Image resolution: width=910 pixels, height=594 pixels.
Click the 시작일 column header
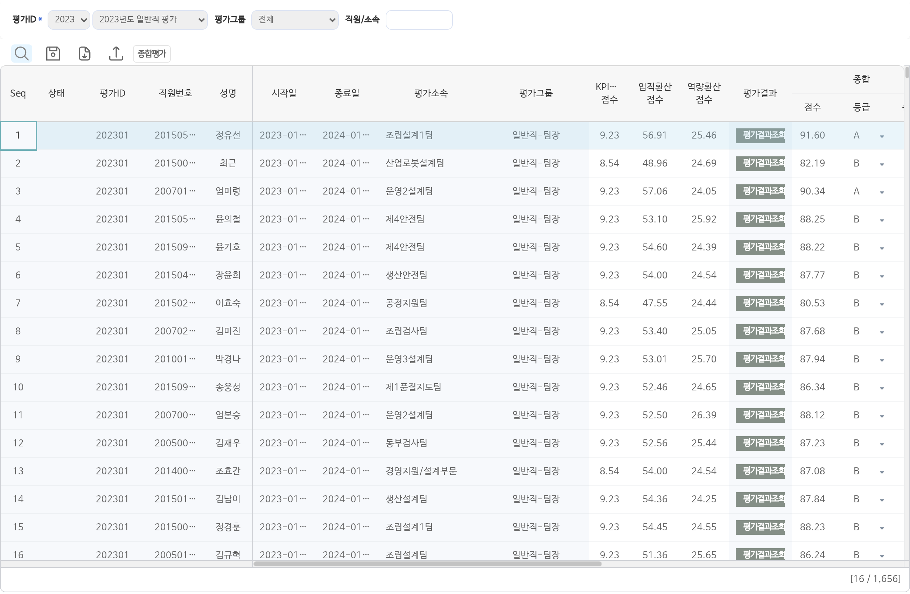pos(284,93)
